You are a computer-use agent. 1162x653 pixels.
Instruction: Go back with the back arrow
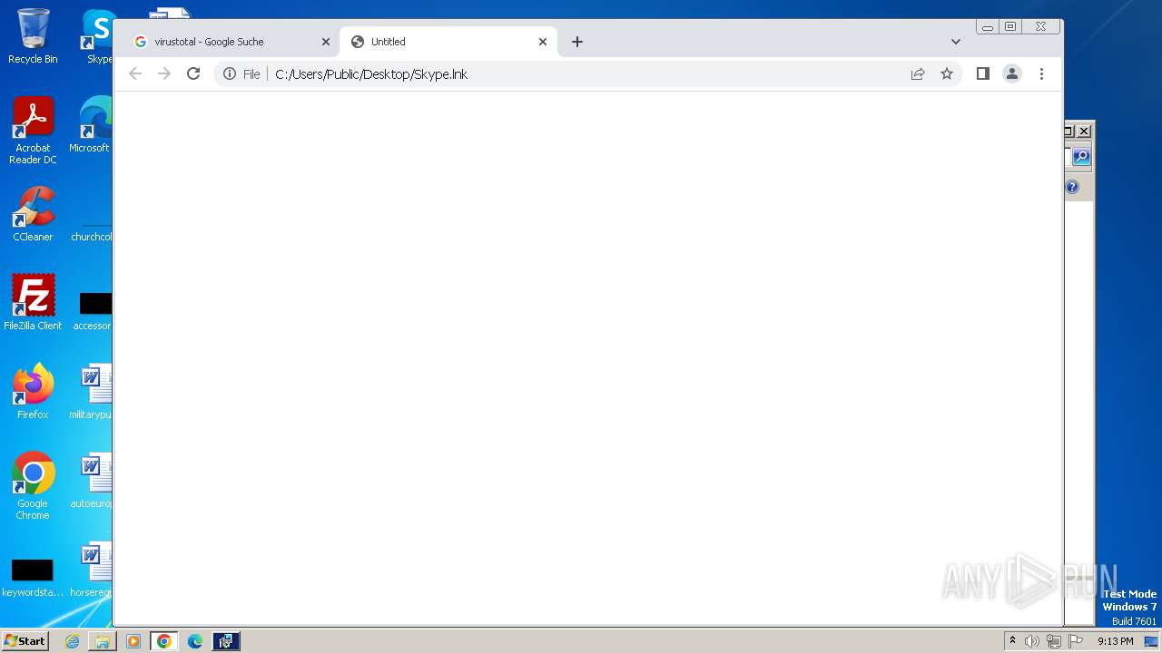135,74
